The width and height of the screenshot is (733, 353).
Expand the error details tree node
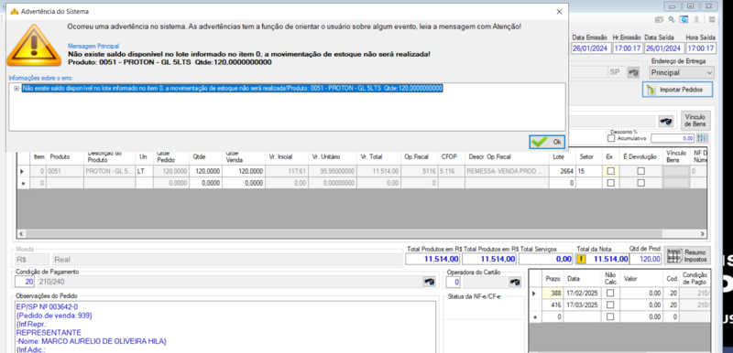16,89
